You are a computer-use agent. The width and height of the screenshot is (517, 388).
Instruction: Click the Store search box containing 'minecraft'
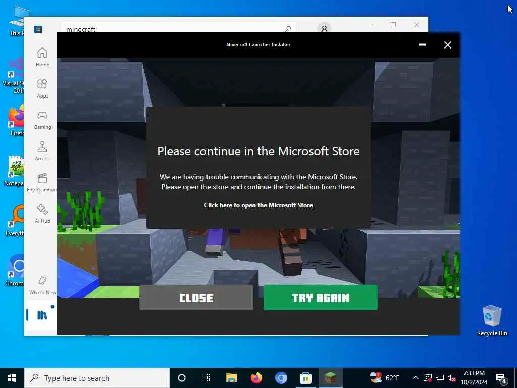pyautogui.click(x=178, y=29)
